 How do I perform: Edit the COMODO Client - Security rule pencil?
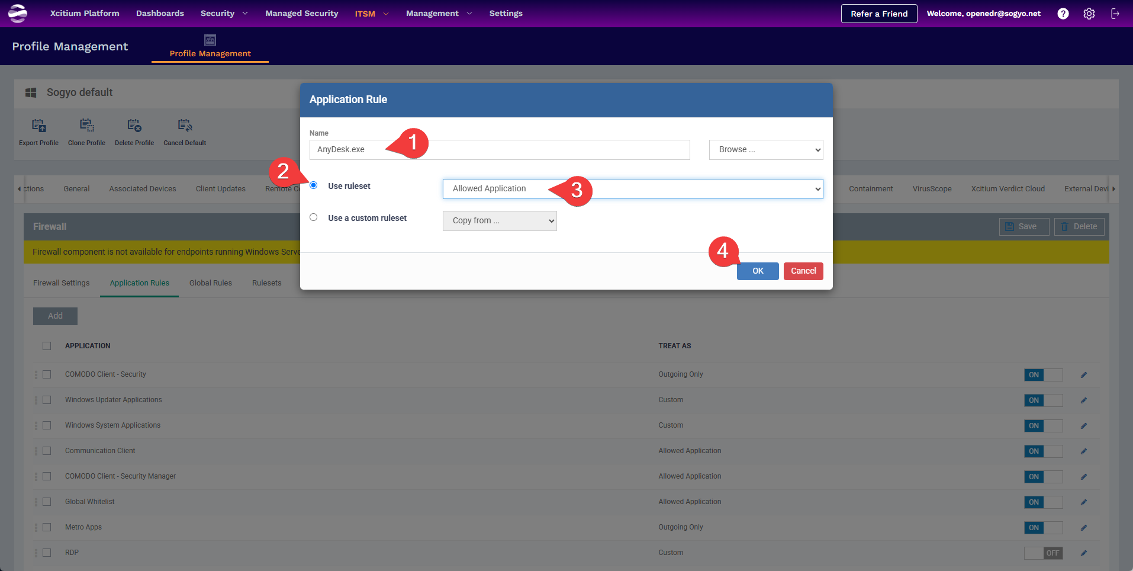pyautogui.click(x=1084, y=375)
